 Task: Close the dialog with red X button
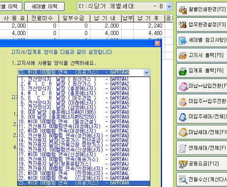[157, 44]
